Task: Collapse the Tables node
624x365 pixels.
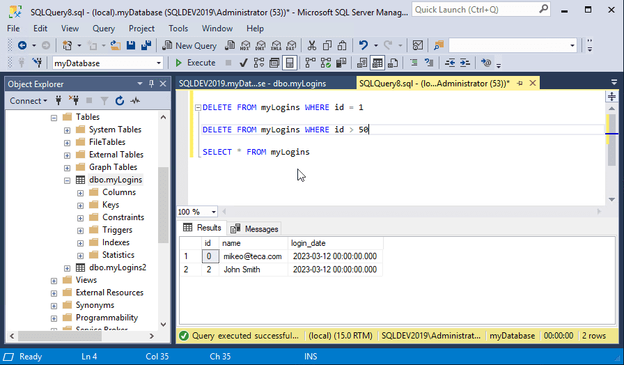Action: point(54,118)
